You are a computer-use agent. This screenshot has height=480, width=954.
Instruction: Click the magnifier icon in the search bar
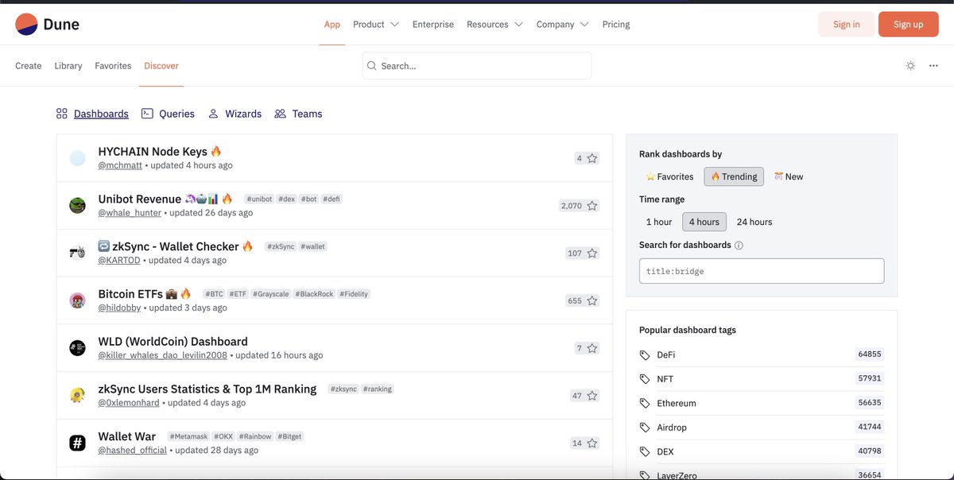pos(372,65)
